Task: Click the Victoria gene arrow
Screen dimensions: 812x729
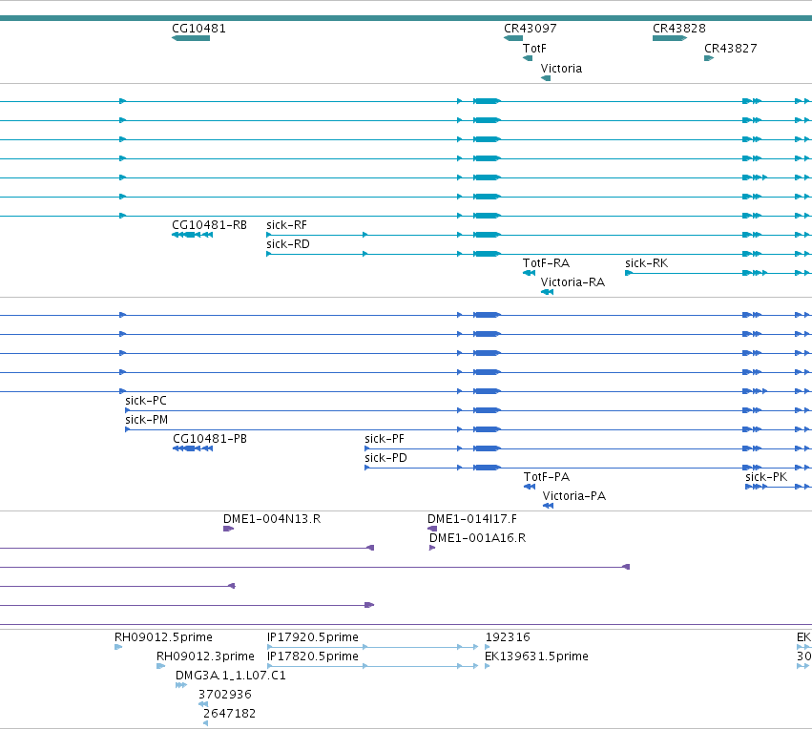Action: coord(546,78)
